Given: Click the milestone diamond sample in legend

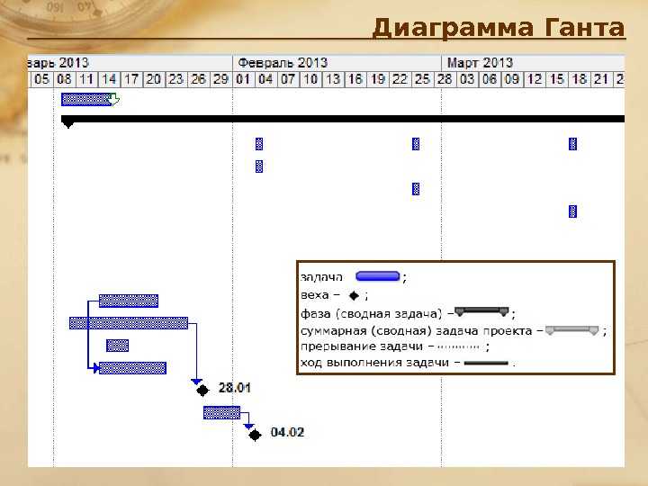Looking at the screenshot, I should point(354,295).
